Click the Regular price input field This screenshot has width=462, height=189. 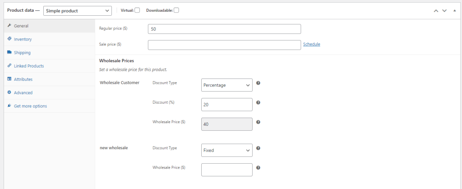[224, 29]
